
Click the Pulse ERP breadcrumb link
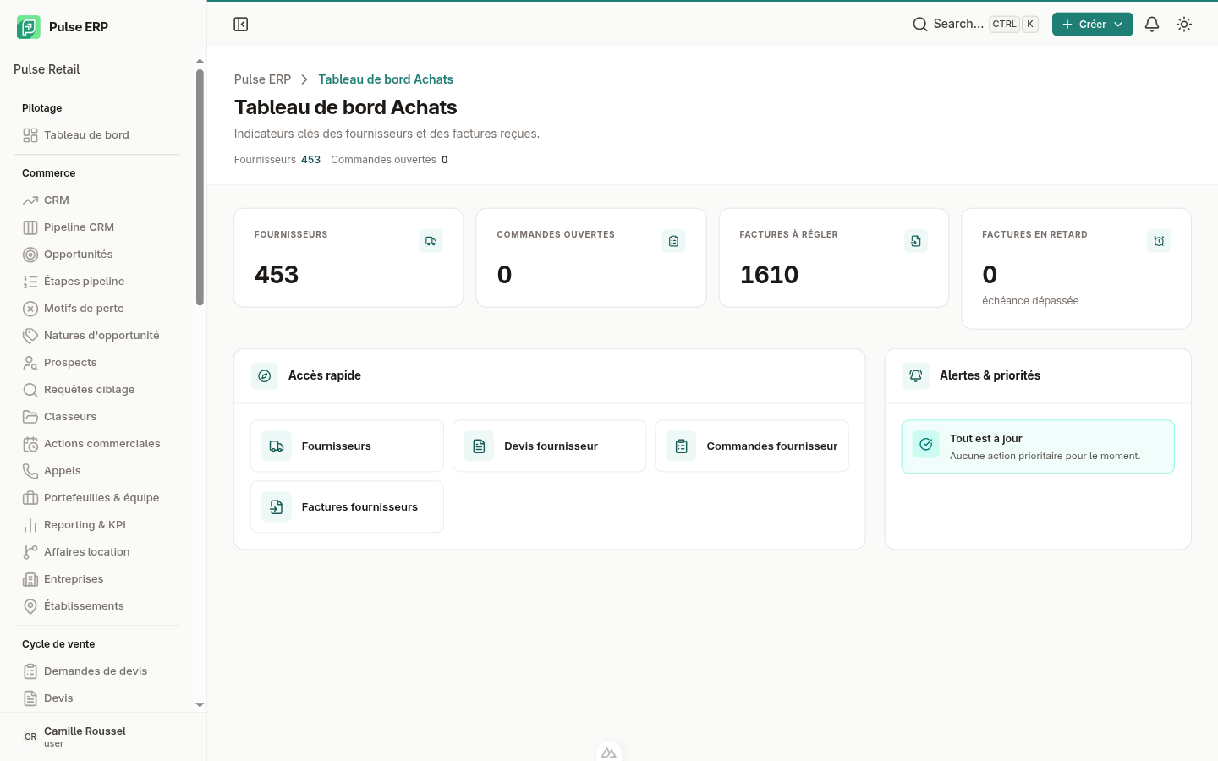(x=262, y=79)
